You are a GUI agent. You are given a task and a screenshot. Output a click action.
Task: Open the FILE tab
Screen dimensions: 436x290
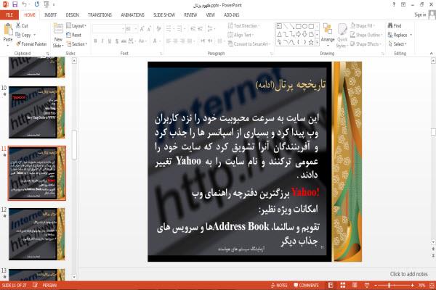(x=9, y=15)
